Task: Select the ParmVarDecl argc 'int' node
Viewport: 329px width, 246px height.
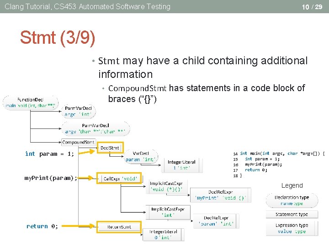Action: [78, 111]
